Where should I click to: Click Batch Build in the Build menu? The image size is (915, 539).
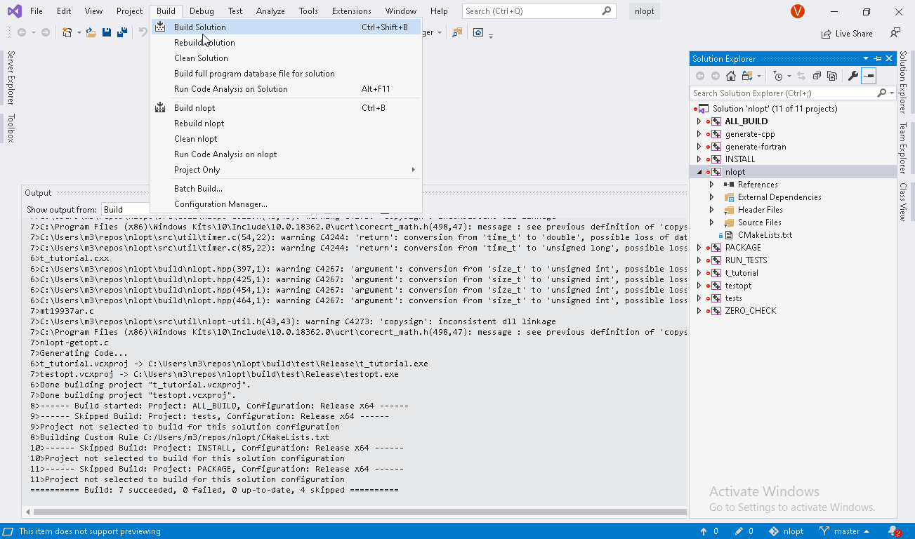[x=285, y=189]
